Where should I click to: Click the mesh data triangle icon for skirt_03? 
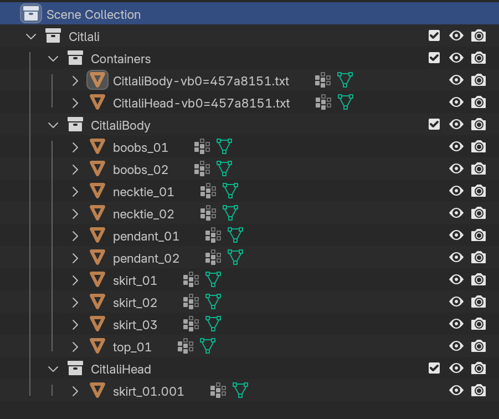(x=213, y=324)
